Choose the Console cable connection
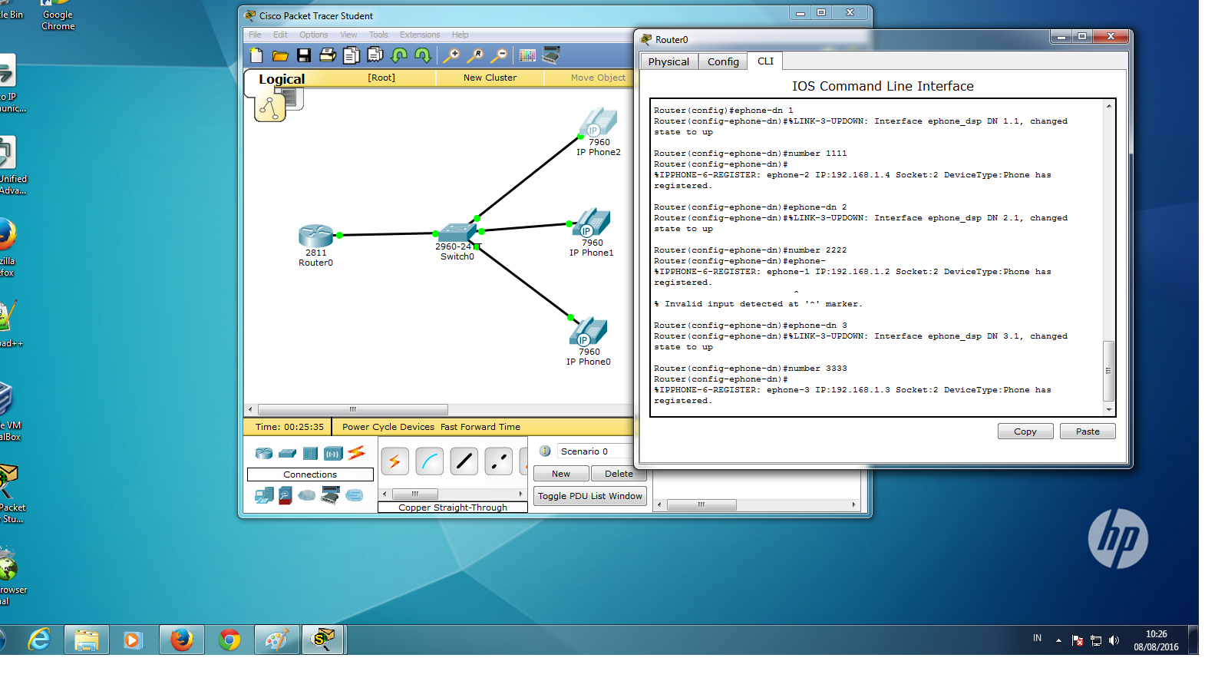Image resolution: width=1228 pixels, height=691 pixels. pos(429,461)
